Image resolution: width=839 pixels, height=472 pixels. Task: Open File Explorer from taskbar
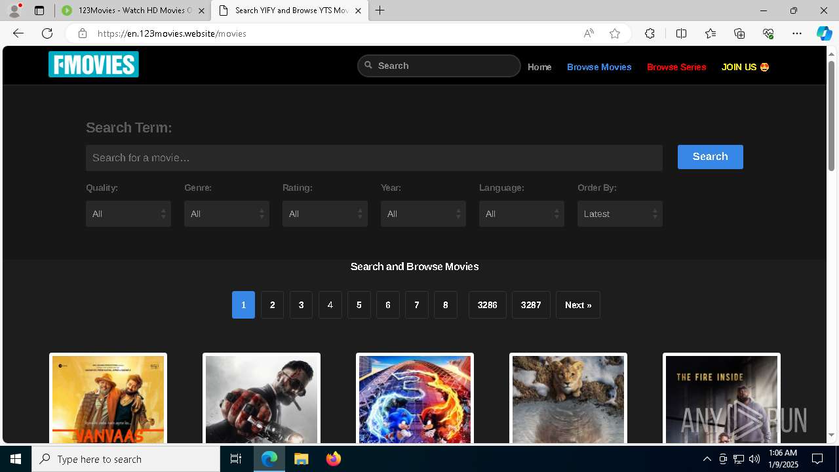(x=301, y=459)
